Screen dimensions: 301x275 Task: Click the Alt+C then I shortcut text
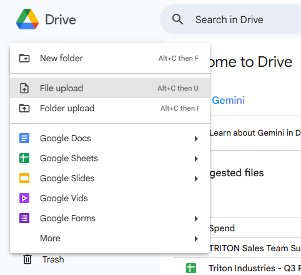pyautogui.click(x=179, y=108)
